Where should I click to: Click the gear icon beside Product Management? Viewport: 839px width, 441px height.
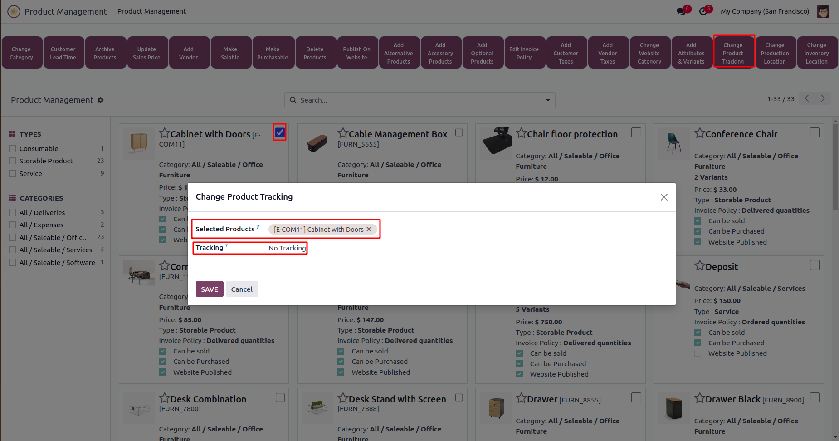tap(101, 100)
